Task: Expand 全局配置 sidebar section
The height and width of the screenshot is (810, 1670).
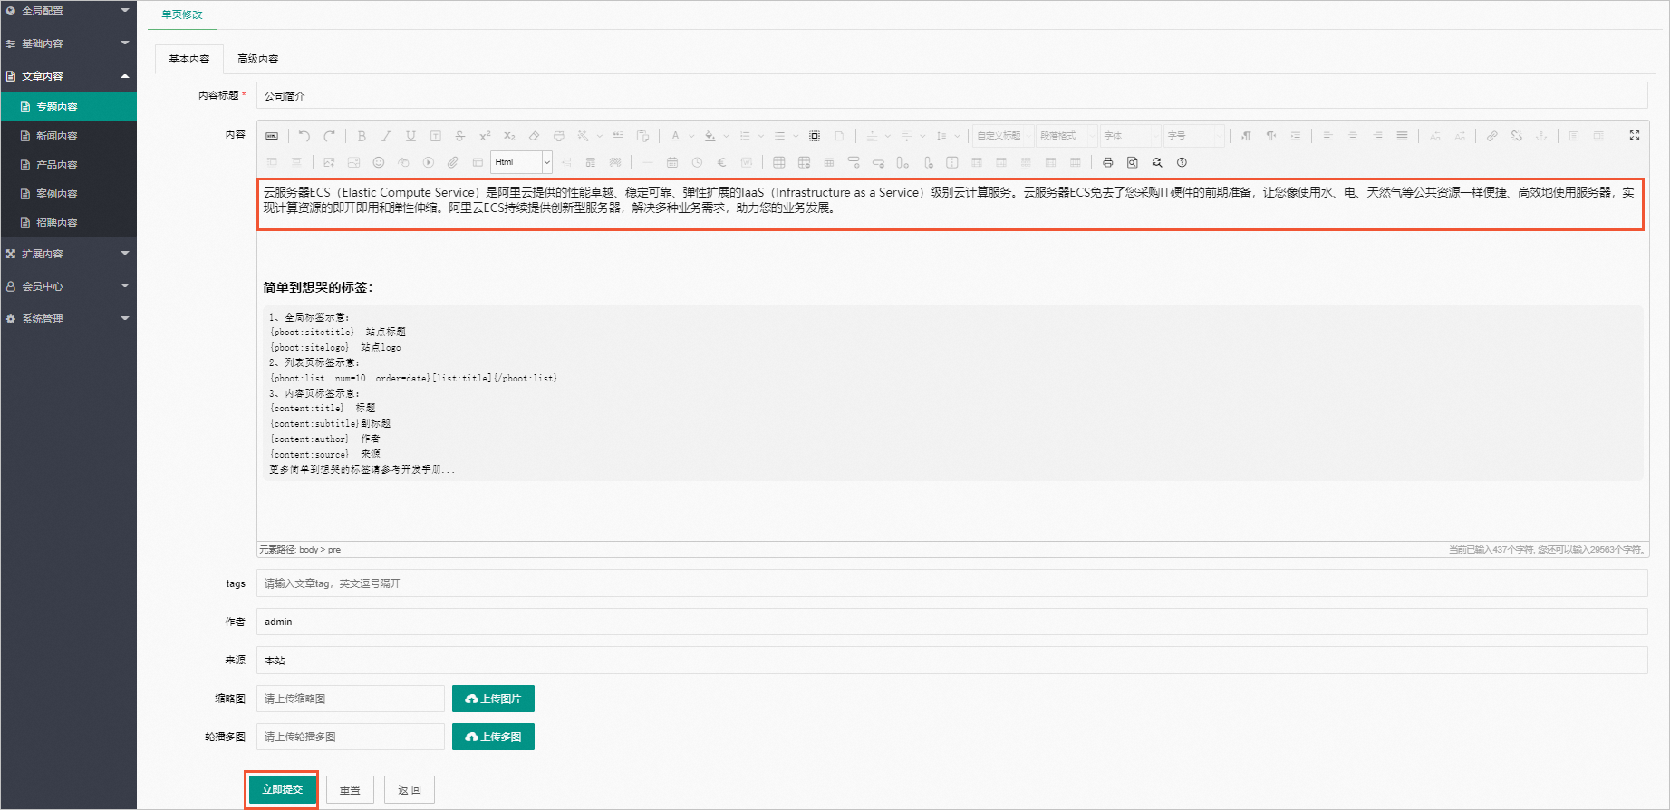Action: 69,11
